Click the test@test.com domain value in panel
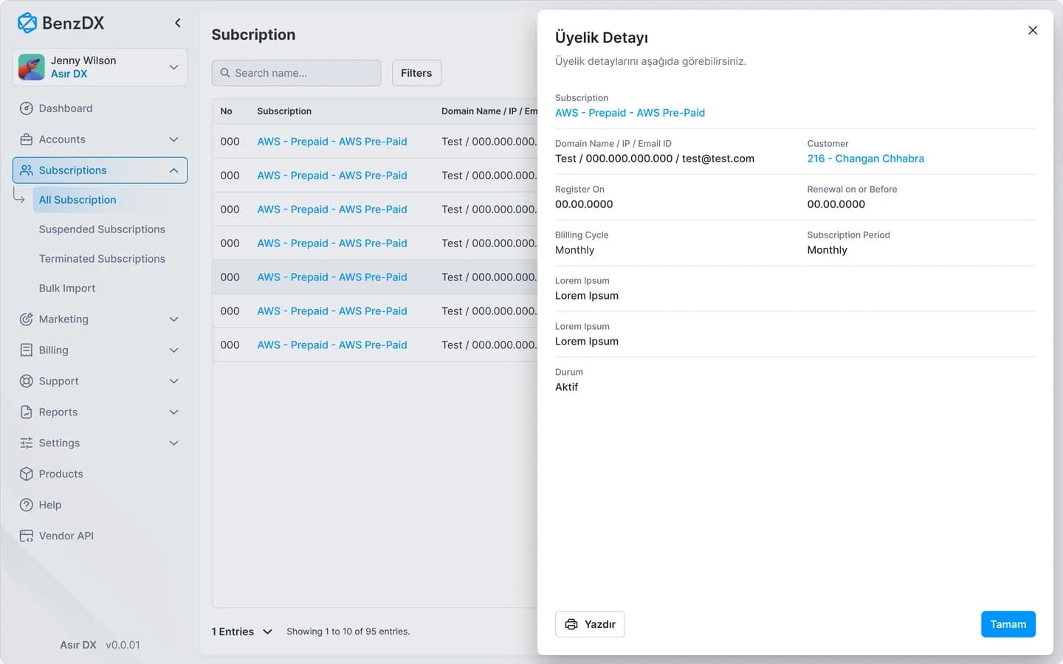 (x=718, y=159)
